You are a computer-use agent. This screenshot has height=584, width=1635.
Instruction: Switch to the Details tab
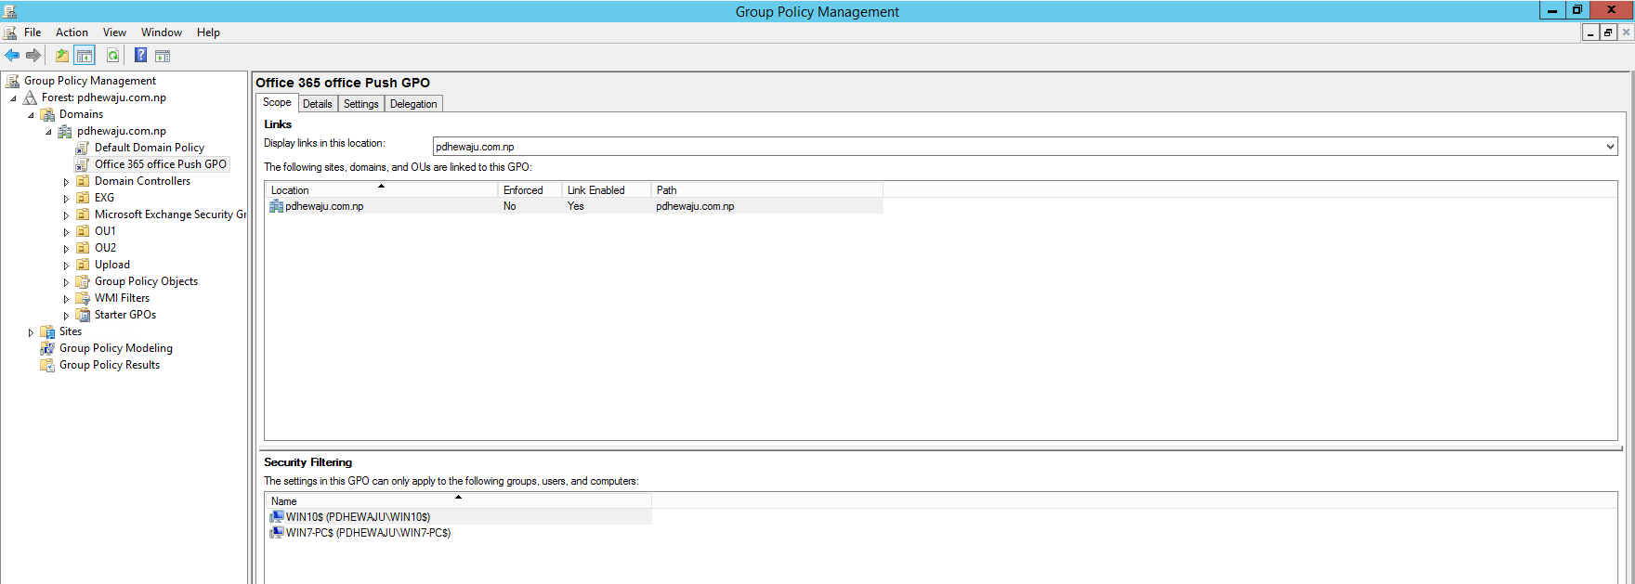pos(318,104)
